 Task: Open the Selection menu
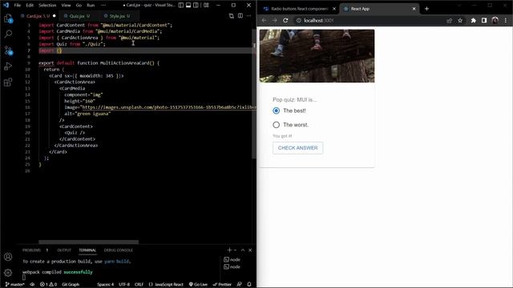(47, 6)
